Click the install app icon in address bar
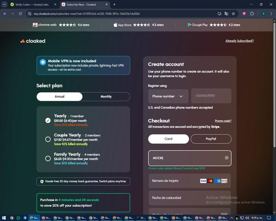 220,14
